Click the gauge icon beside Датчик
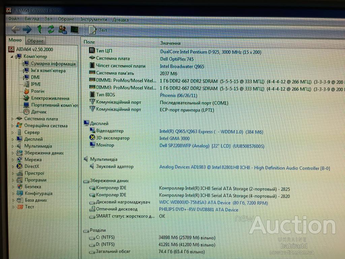The image size is (345, 259). click(26, 112)
